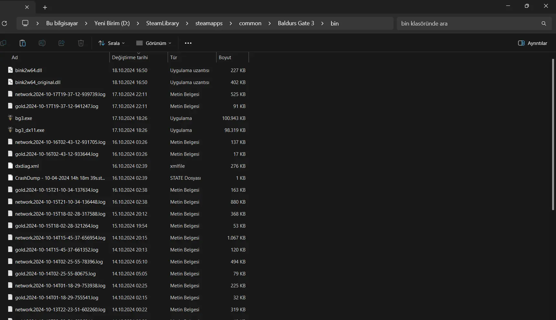Click the share icon in toolbar
This screenshot has width=556, height=320.
(x=61, y=43)
